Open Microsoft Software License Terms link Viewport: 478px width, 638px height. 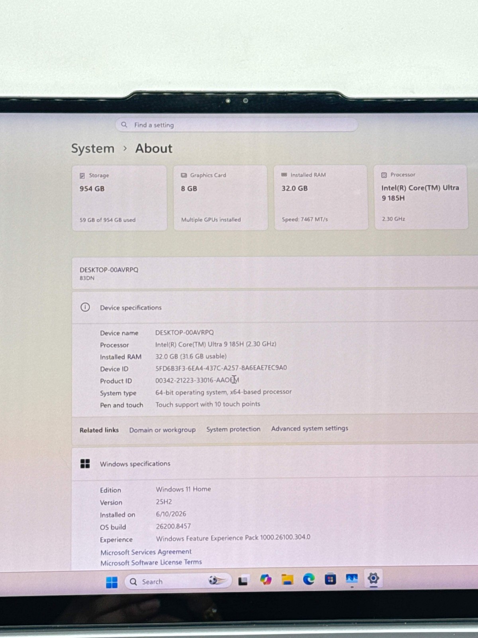click(151, 562)
